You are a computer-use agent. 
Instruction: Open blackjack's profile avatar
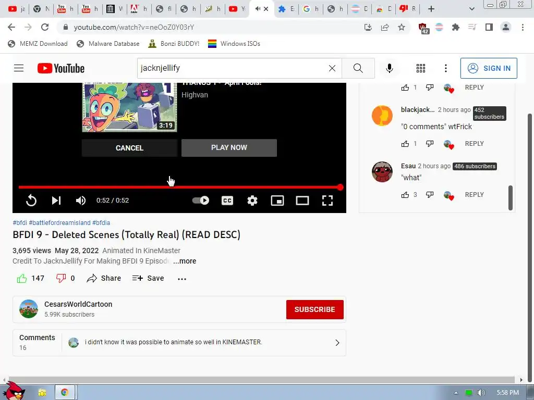click(382, 116)
